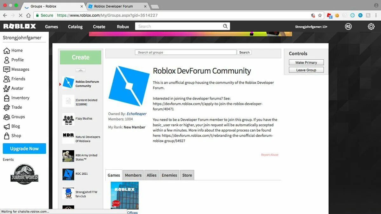The height and width of the screenshot is (214, 381).
Task: Click the 'Members: 1004' text
Action: tap(120, 119)
